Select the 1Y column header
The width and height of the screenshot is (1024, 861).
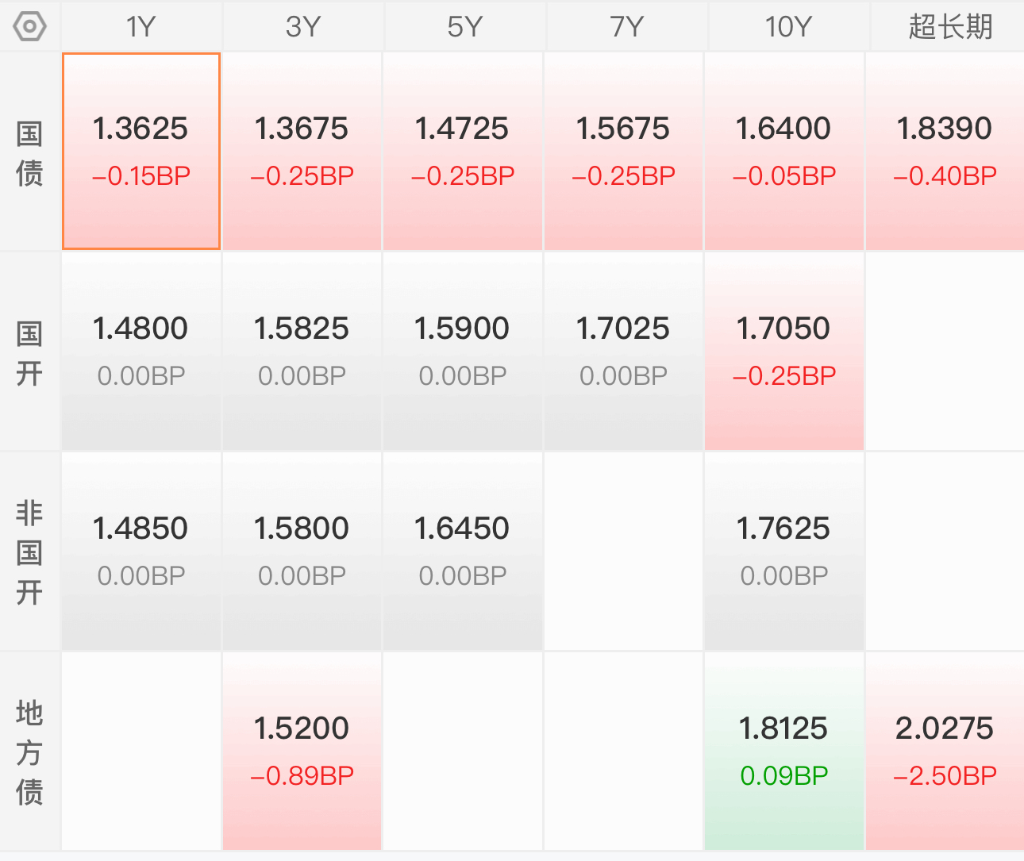click(141, 27)
